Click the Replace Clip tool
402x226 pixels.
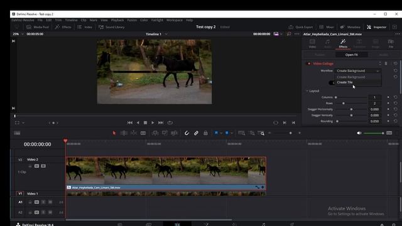(174, 133)
